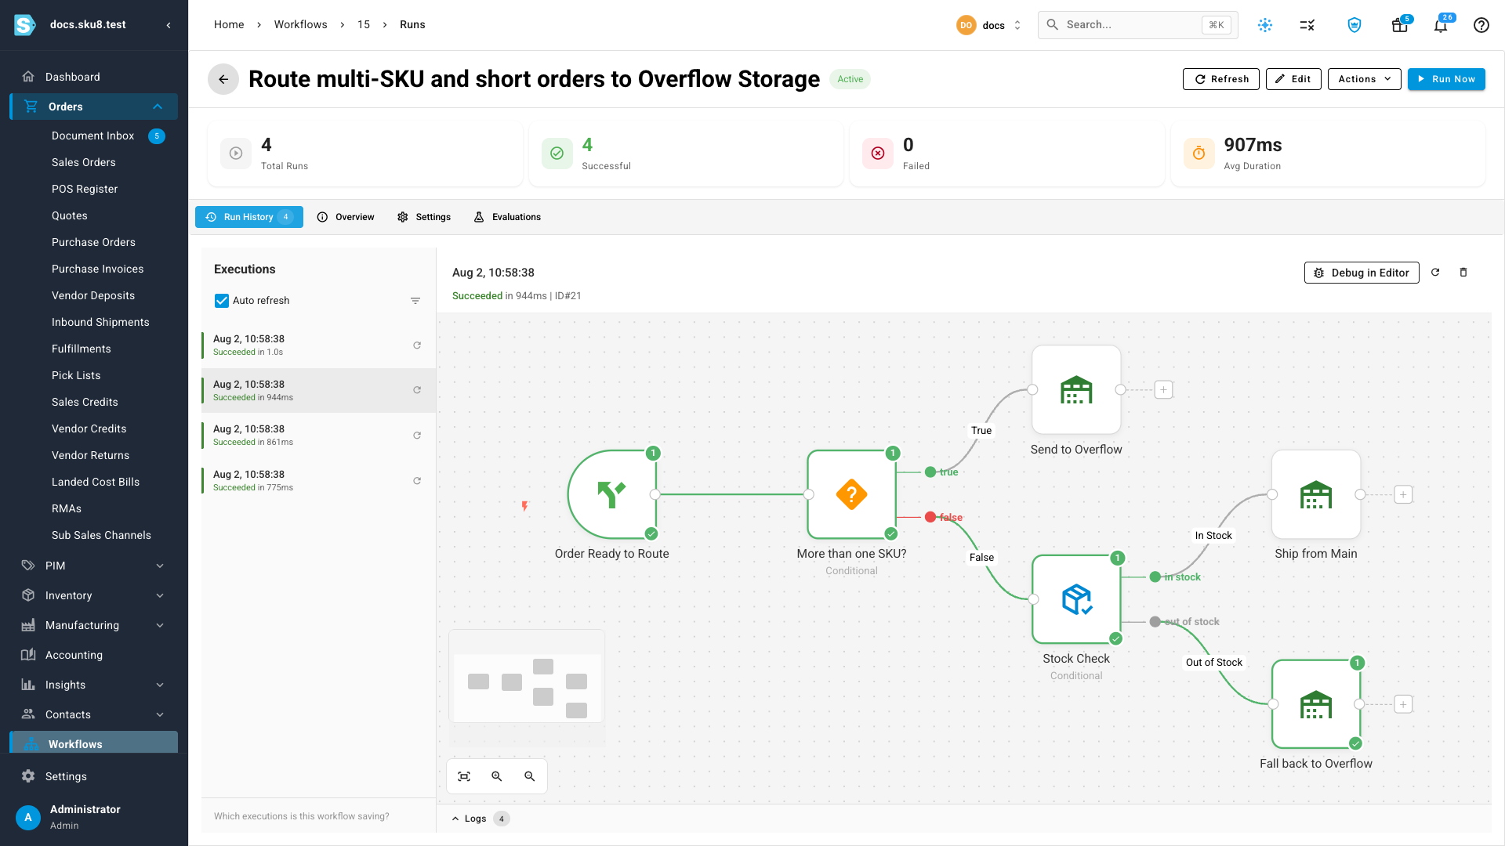Reload execution view with circular arrow icon

[1435, 273]
